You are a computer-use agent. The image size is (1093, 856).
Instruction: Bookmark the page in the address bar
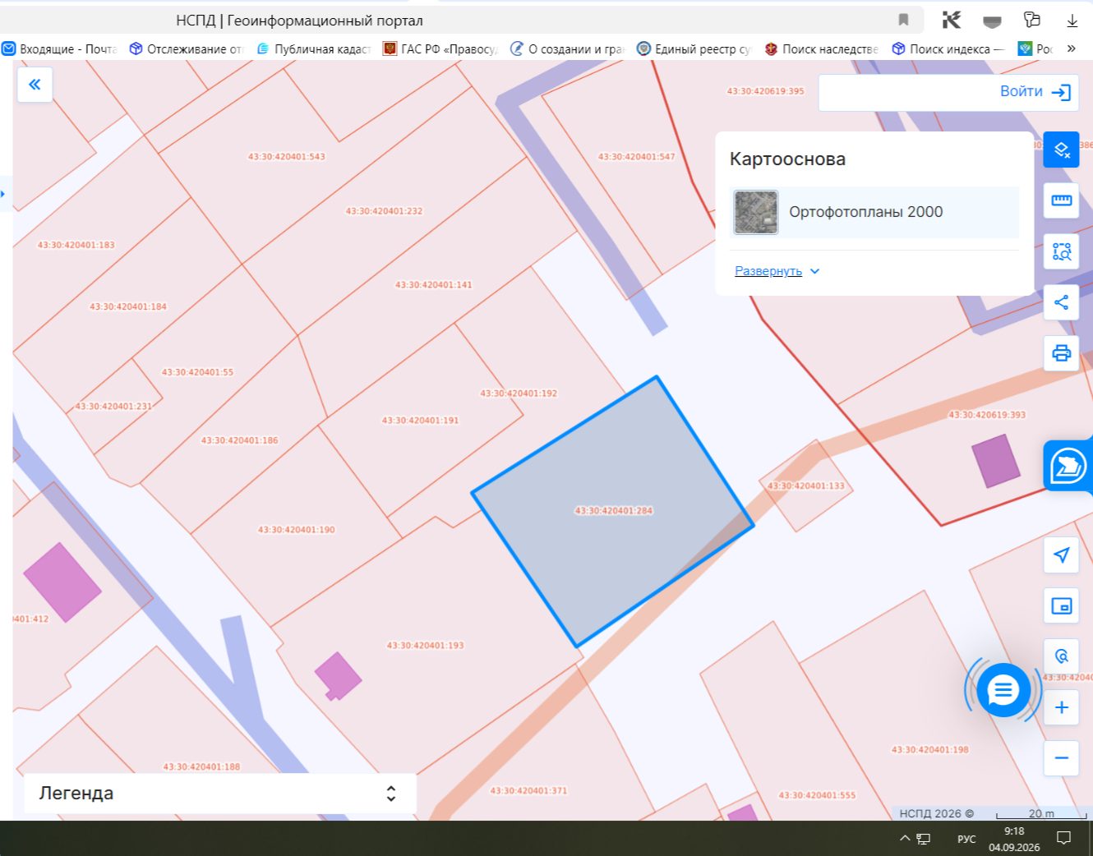pos(903,21)
